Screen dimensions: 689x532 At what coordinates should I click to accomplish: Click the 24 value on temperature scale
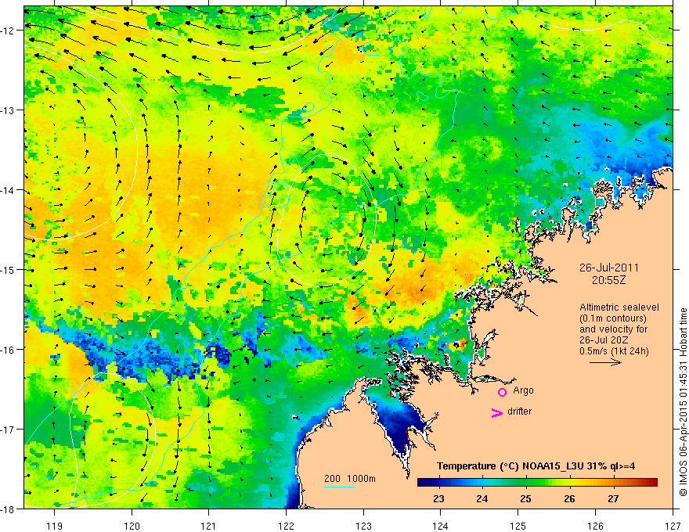[x=482, y=499]
